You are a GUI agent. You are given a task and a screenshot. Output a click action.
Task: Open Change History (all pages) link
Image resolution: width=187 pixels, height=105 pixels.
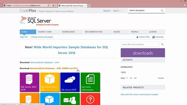point(42,37)
